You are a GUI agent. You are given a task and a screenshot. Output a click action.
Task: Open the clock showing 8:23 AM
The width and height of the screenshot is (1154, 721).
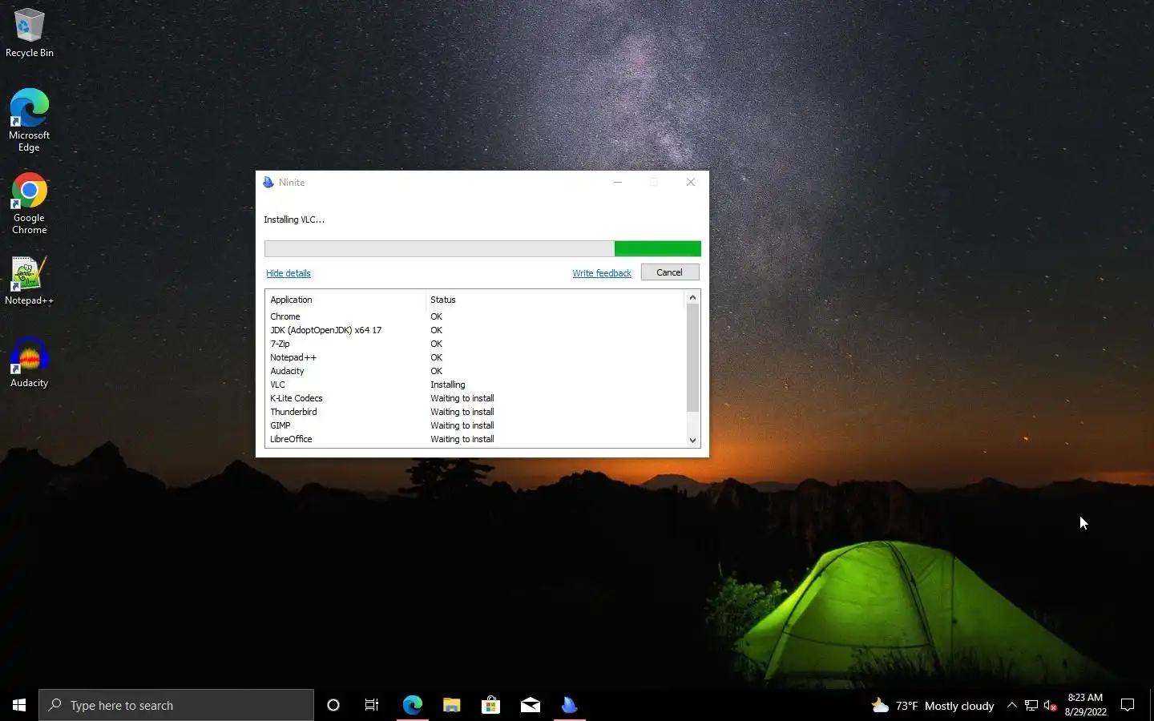tap(1085, 705)
